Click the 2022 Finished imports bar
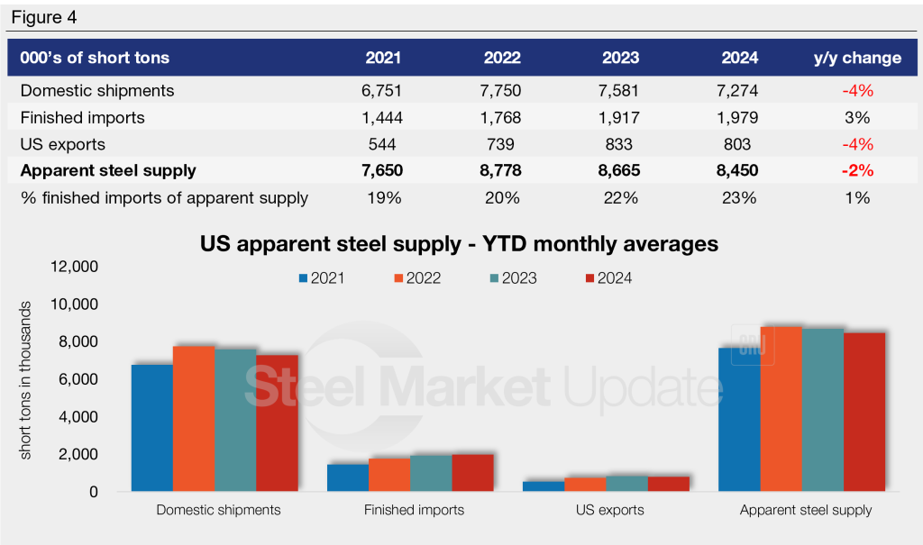The width and height of the screenshot is (923, 545). pyautogui.click(x=389, y=475)
